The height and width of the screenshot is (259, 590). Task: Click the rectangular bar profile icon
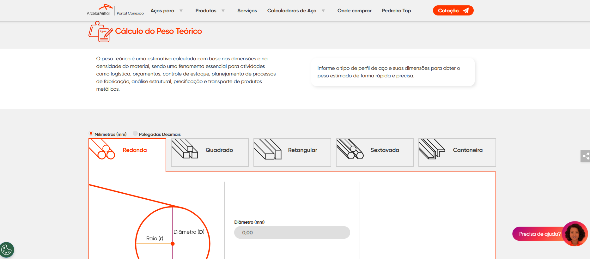(x=267, y=149)
